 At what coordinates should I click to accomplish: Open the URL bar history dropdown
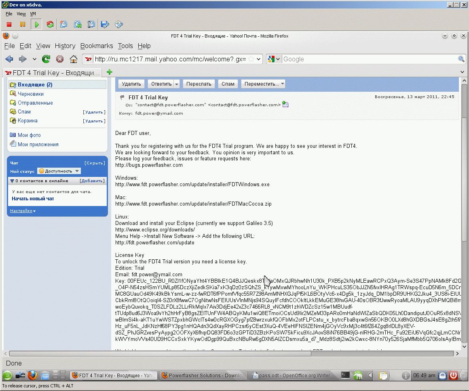point(258,59)
